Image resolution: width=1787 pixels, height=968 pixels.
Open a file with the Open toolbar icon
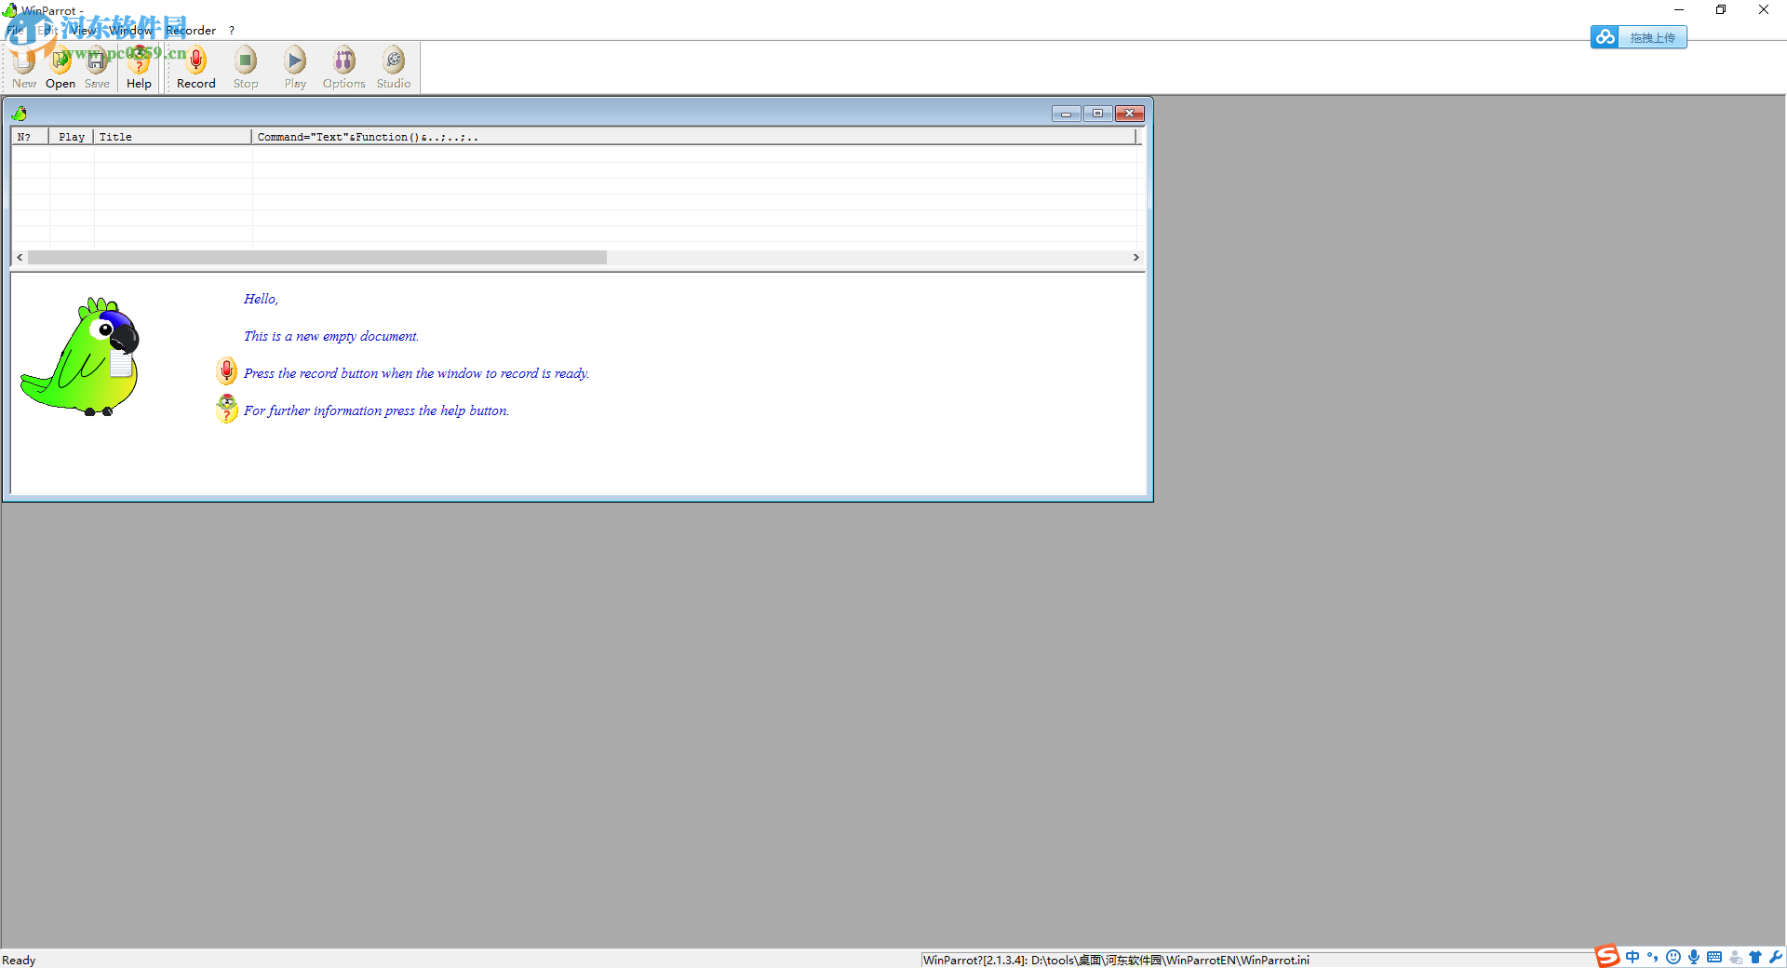click(x=60, y=68)
